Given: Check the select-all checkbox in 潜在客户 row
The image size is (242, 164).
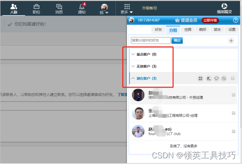Looking at the screenshot, I should [232, 79].
